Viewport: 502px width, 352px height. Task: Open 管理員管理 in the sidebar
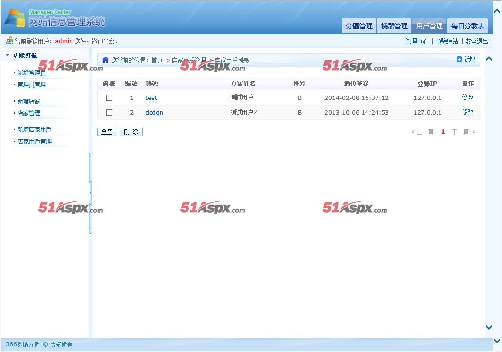coord(31,84)
